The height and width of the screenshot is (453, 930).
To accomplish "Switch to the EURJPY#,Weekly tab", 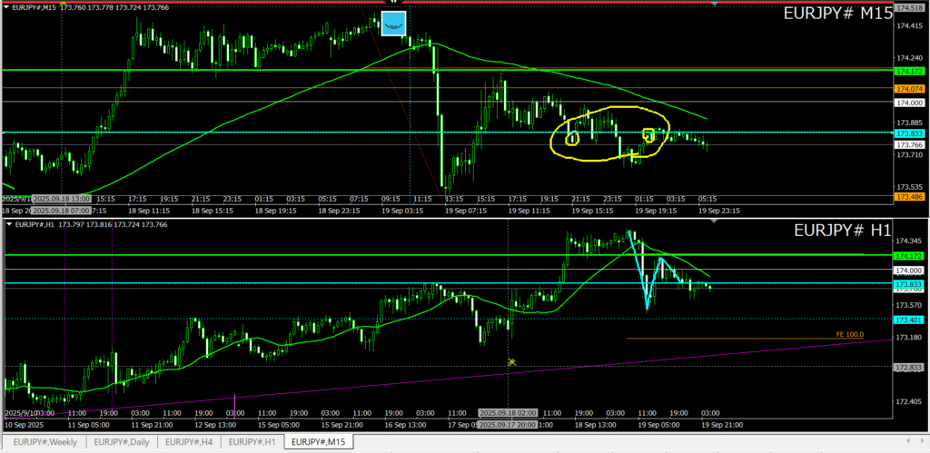I will (45, 442).
